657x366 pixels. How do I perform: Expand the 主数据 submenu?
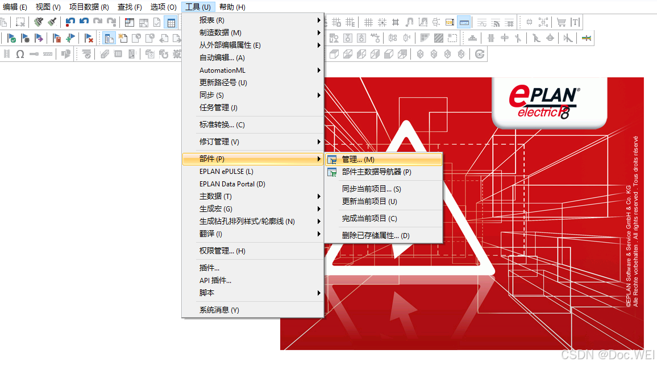tap(318, 196)
